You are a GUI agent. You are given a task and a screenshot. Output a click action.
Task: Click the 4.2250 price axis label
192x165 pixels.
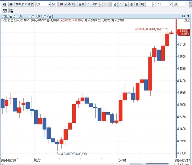[x=181, y=117]
